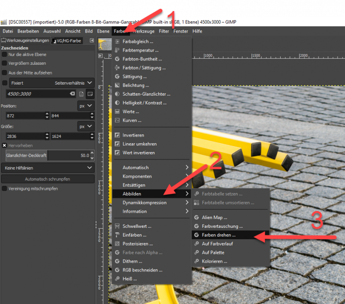Click the clear icon in the aspect ratio field
Viewport: 345px width, 304px height.
pyautogui.click(x=72, y=94)
